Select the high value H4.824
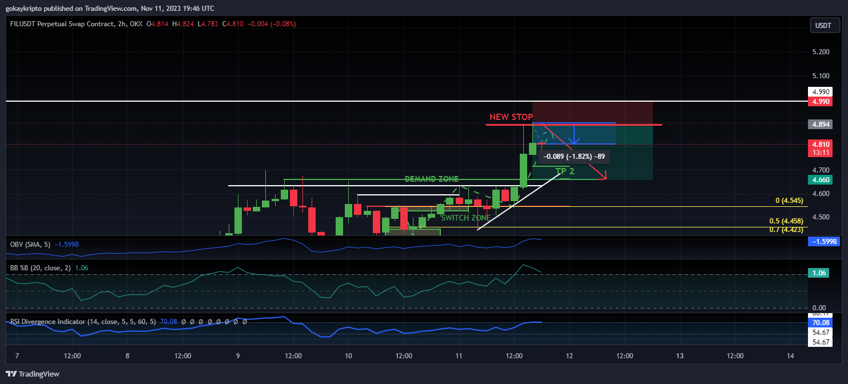Image resolution: width=848 pixels, height=384 pixels. tap(183, 24)
